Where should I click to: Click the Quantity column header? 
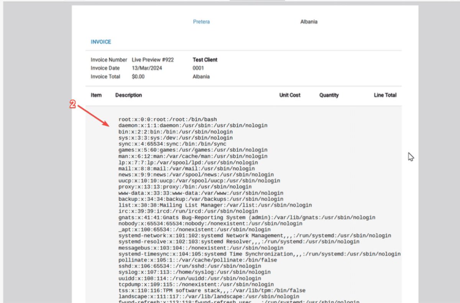pyautogui.click(x=329, y=95)
